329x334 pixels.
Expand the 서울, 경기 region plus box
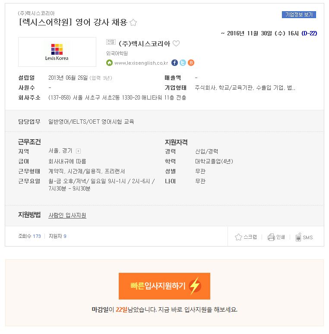click(78, 151)
